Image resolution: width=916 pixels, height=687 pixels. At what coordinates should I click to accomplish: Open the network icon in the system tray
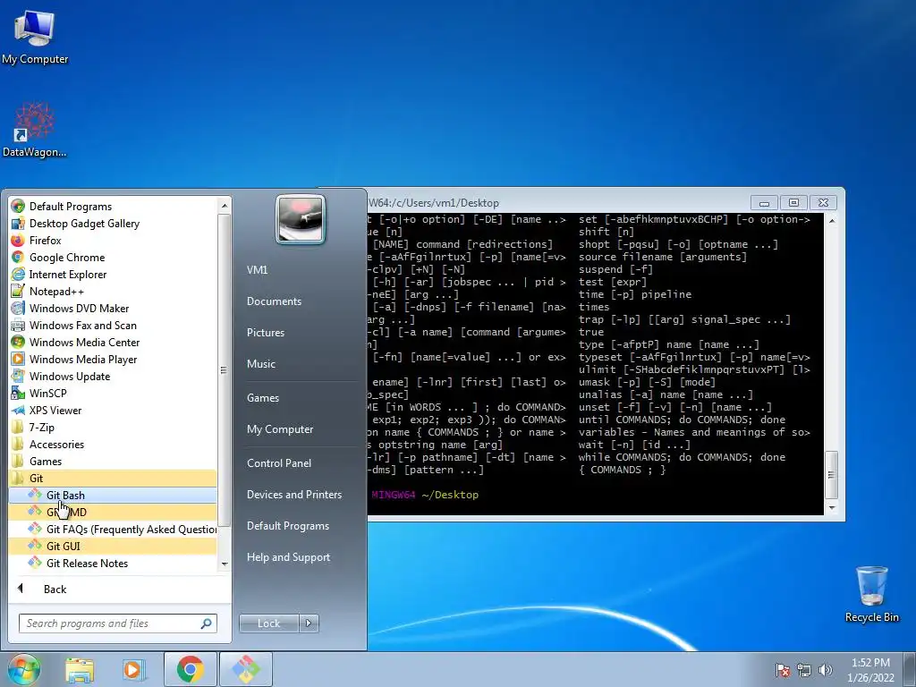[804, 669]
